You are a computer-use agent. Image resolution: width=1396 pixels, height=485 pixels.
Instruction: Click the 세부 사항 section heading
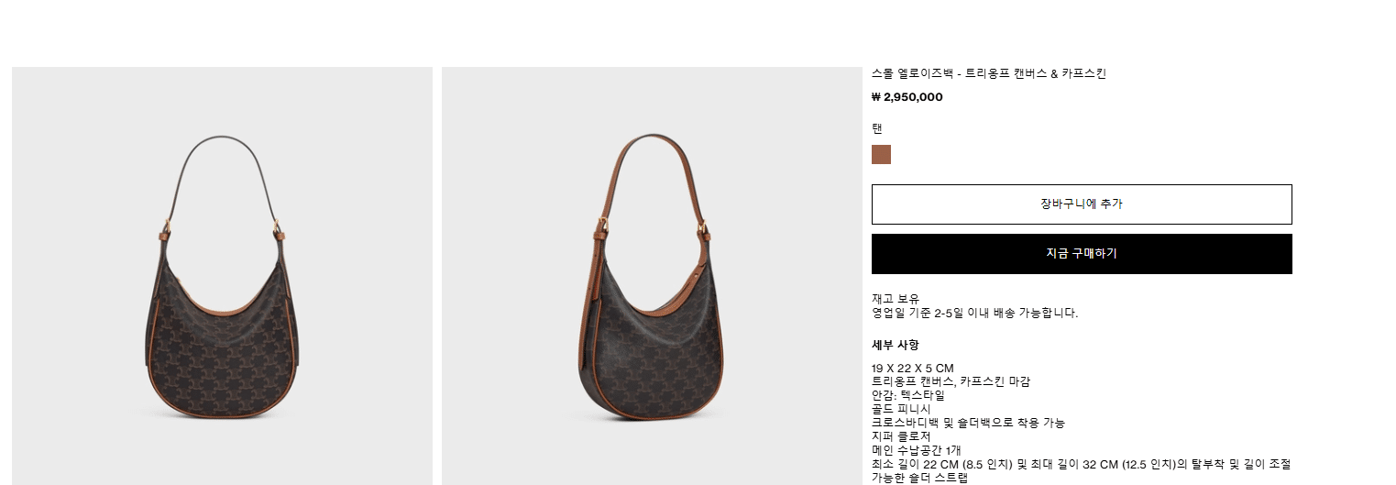coord(896,345)
